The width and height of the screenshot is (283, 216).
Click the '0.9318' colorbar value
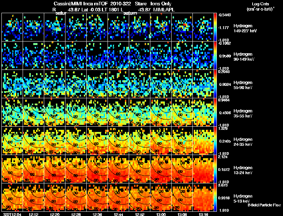tap(224, 198)
